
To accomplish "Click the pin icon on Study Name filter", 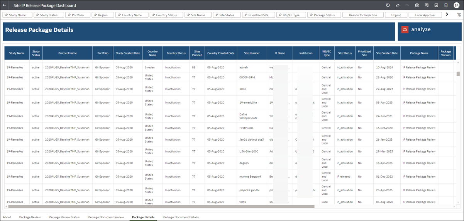I will point(7,15).
